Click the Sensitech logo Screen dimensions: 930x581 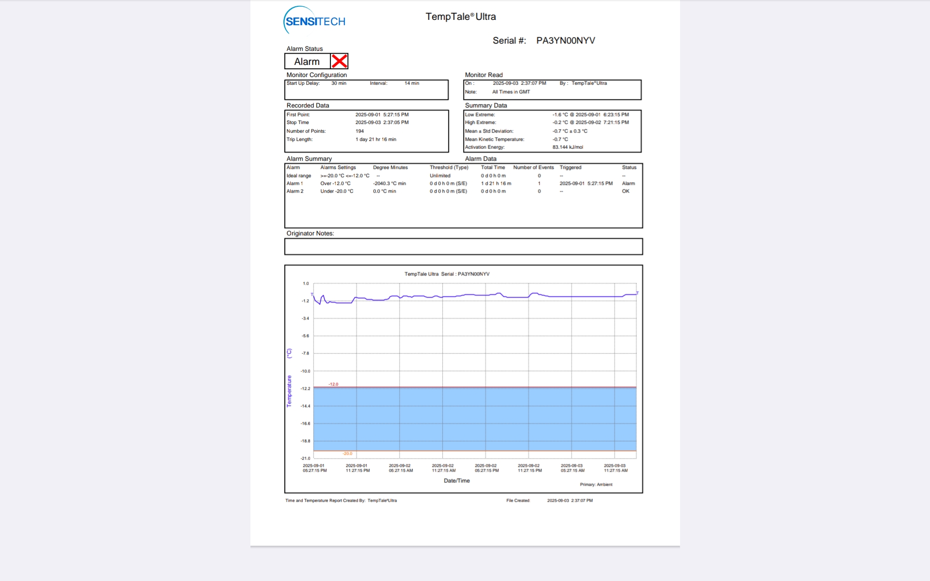pyautogui.click(x=314, y=21)
